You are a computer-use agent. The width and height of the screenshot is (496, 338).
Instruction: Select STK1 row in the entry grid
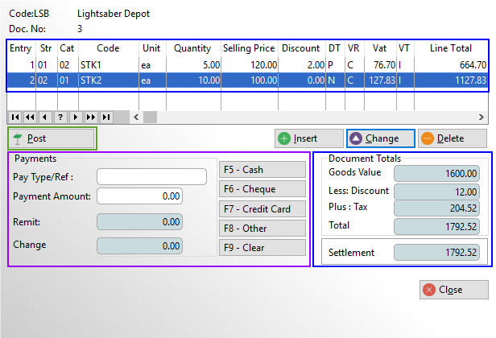pyautogui.click(x=242, y=64)
